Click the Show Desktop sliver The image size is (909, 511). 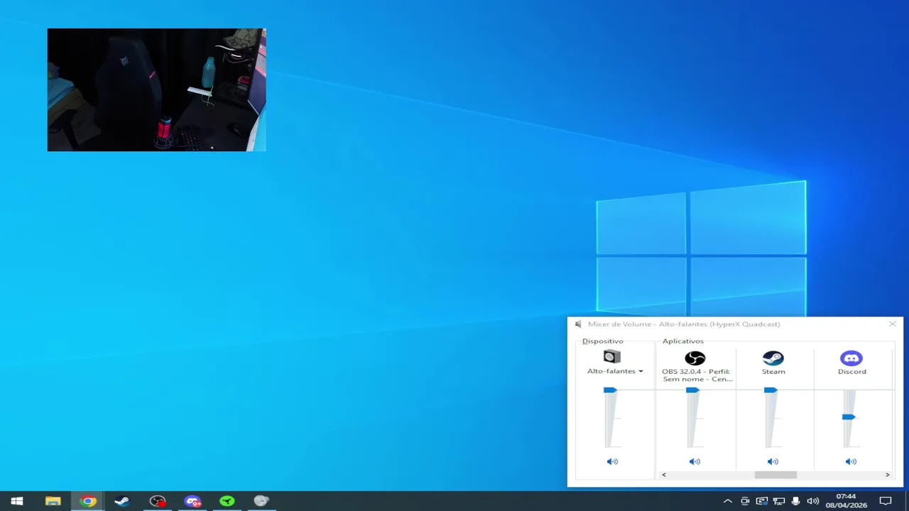point(907,501)
